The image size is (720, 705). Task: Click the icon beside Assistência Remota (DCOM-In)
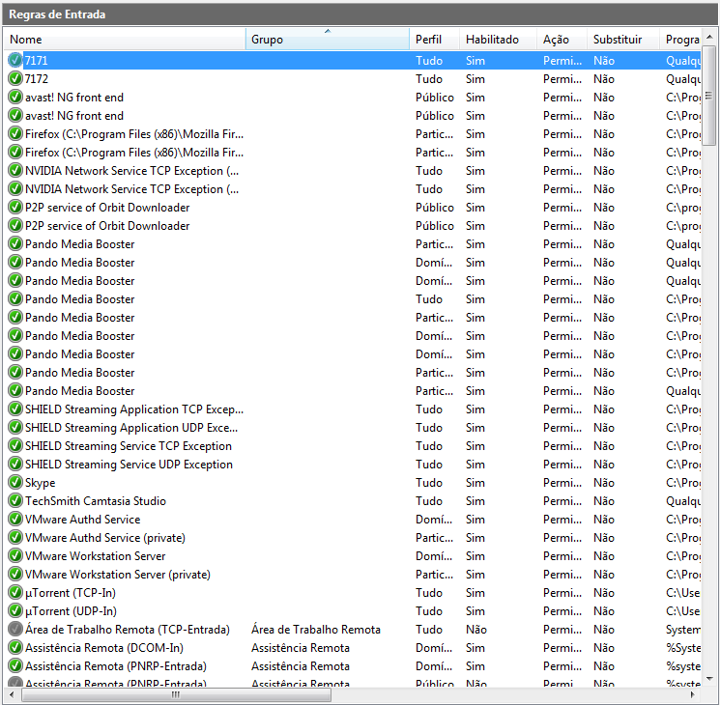point(15,648)
